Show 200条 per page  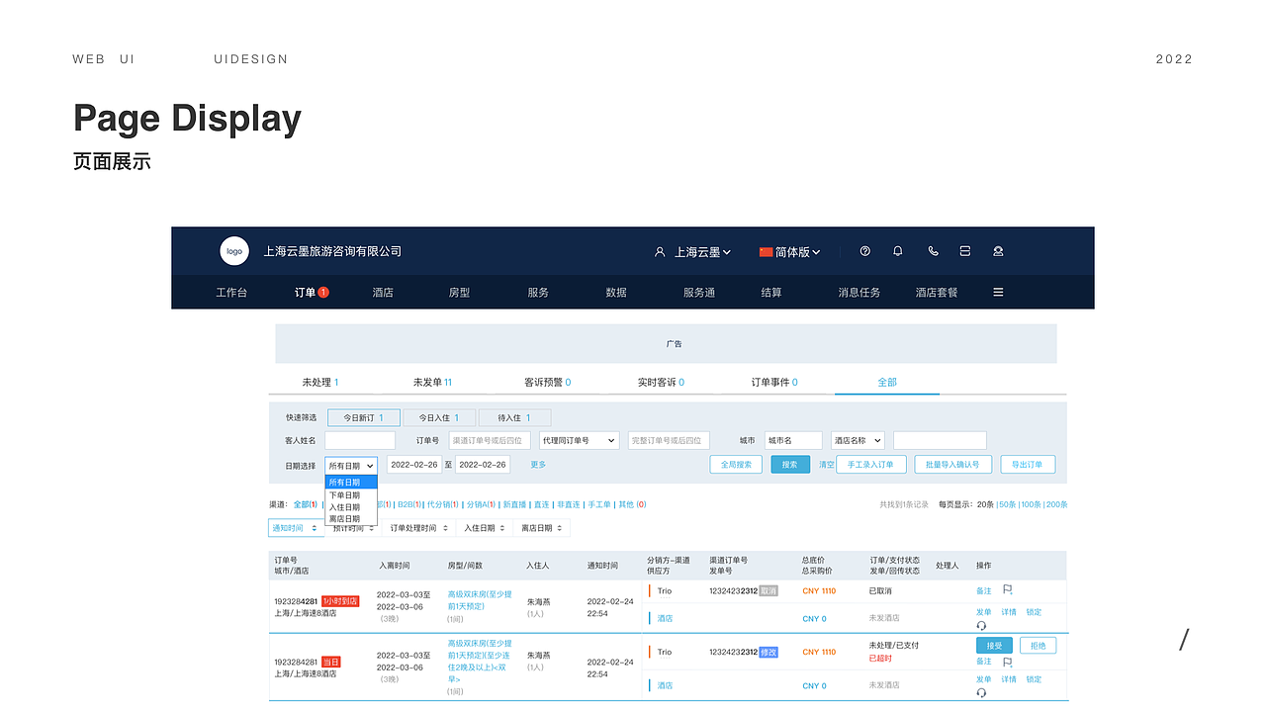pyautogui.click(x=1057, y=504)
